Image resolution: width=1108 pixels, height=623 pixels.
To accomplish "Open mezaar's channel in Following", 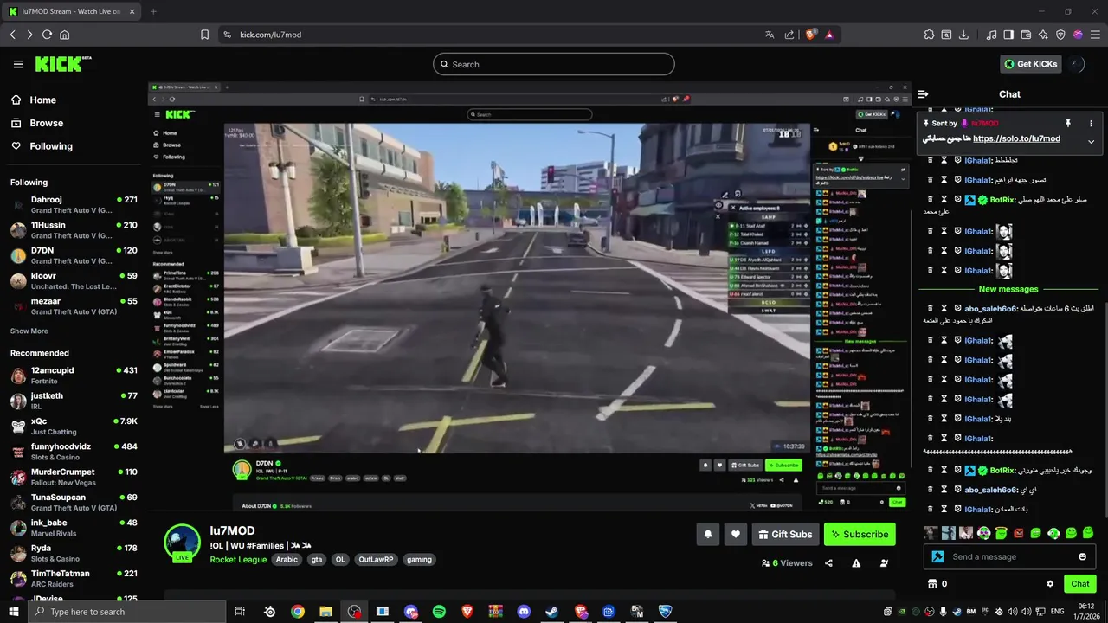I will 73,306.
